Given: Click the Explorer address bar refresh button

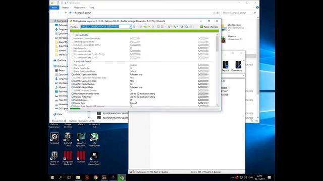Looking at the screenshot, I should [218, 13].
